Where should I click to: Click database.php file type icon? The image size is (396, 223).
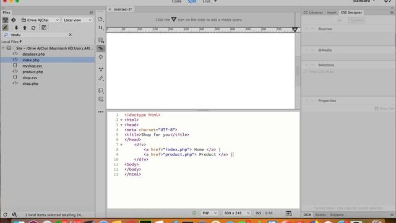15,54
